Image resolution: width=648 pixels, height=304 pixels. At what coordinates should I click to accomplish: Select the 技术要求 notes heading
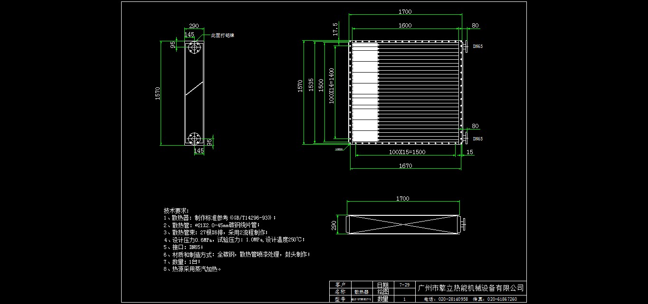pos(176,211)
